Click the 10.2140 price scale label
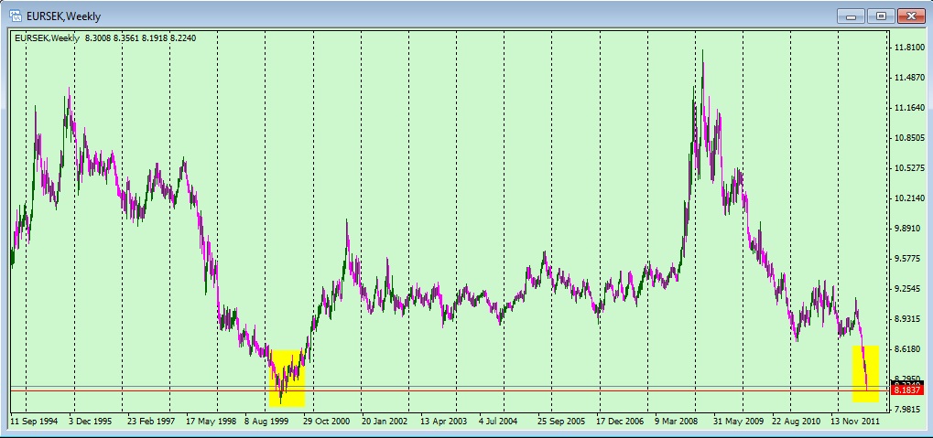Viewport: 933px width, 438px height. coord(909,198)
